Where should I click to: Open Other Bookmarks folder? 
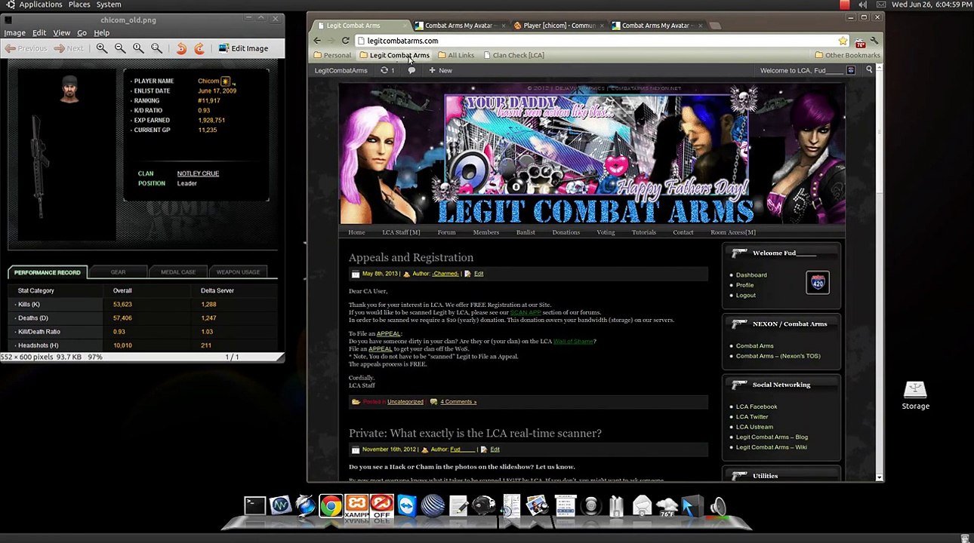point(847,55)
